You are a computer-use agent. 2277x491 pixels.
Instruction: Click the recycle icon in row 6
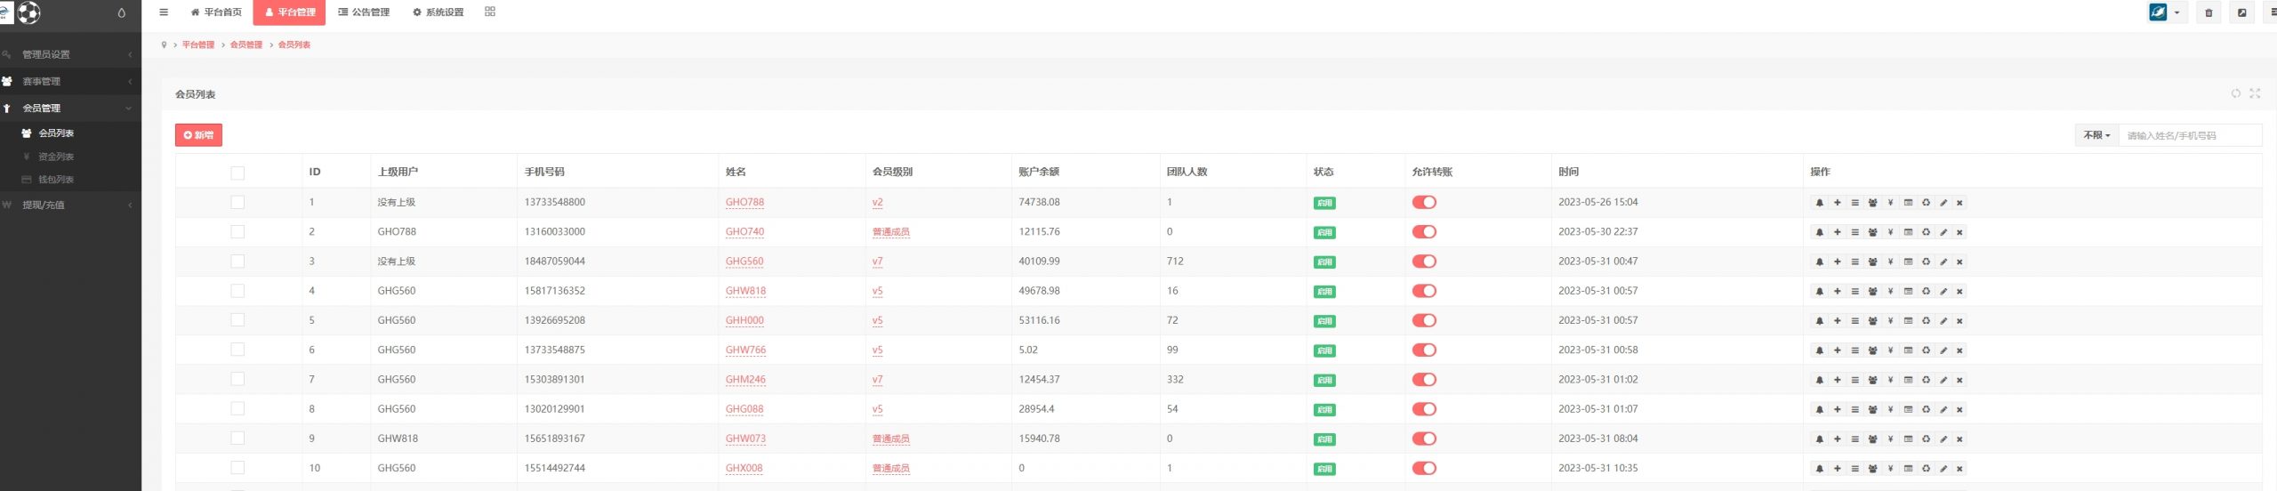click(1926, 350)
